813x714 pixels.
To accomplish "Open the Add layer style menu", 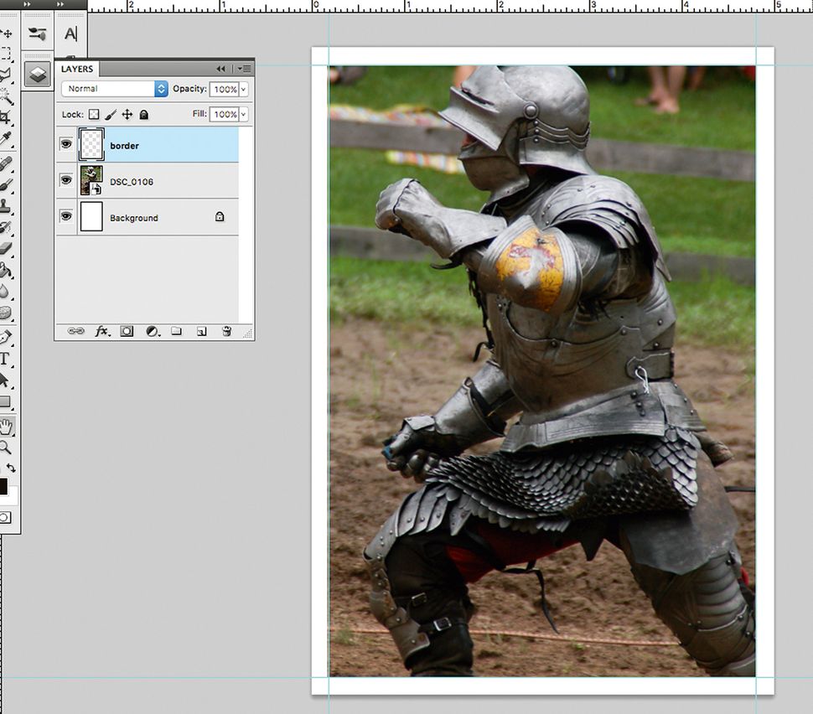I will point(101,331).
